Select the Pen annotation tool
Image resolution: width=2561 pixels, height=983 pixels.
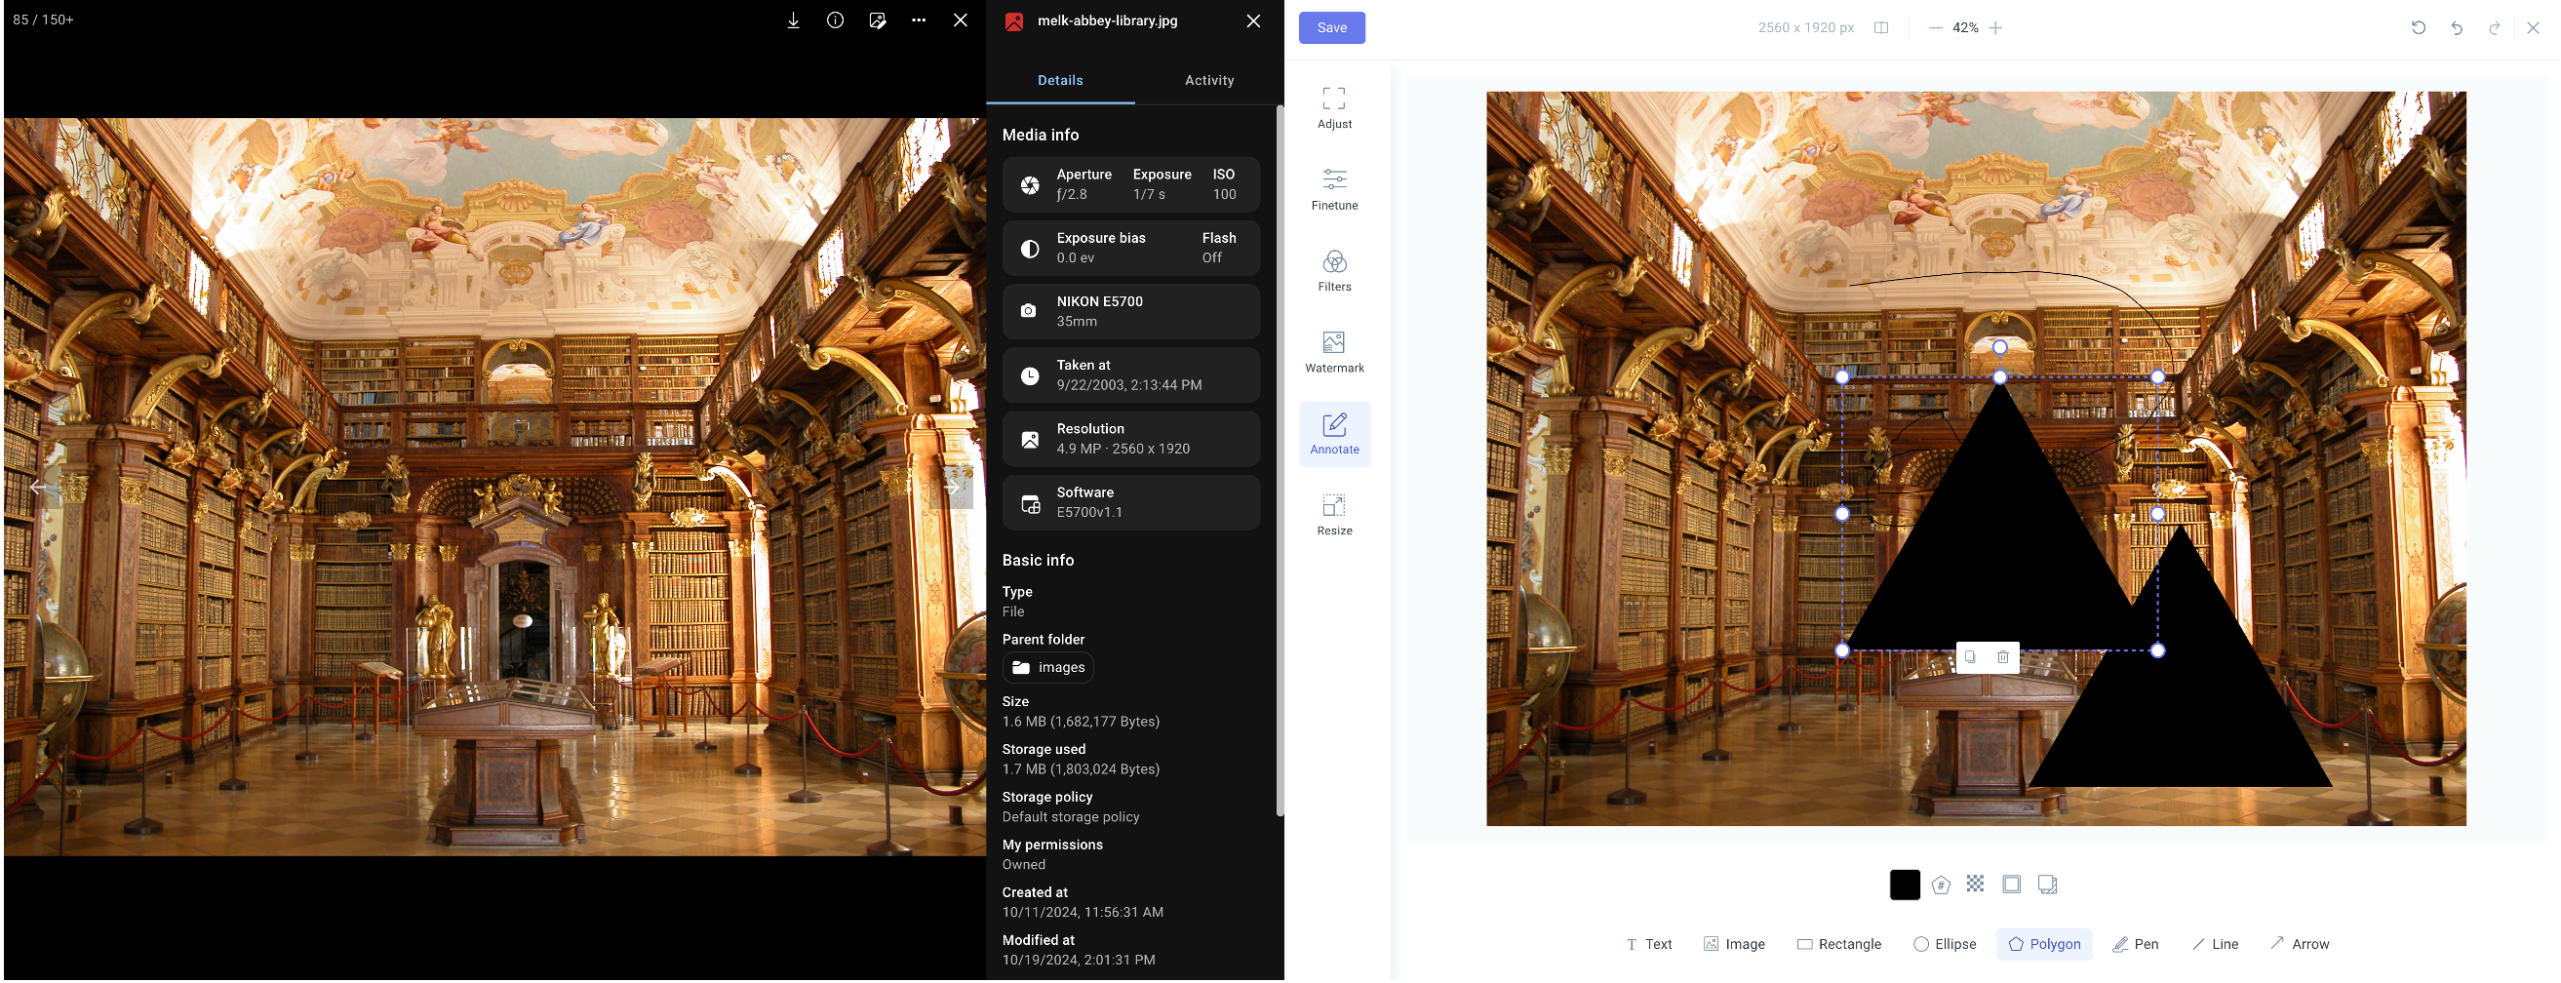click(x=2136, y=944)
